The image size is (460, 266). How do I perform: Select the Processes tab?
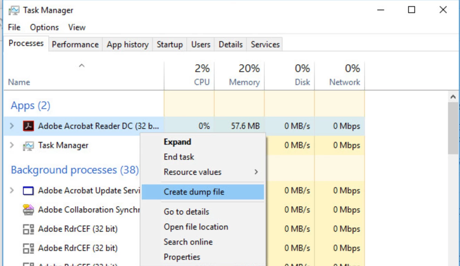tap(26, 44)
